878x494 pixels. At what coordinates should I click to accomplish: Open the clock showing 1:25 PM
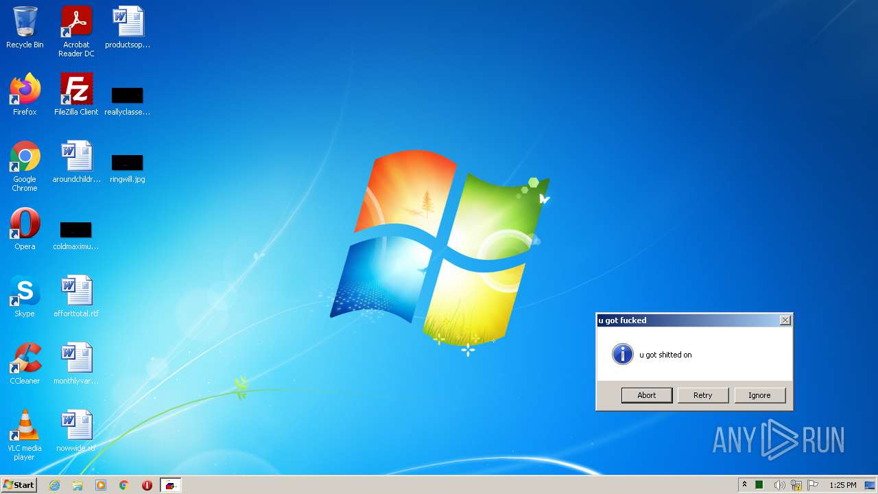pyautogui.click(x=842, y=485)
